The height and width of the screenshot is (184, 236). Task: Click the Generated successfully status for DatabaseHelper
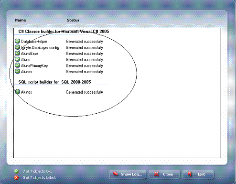(85, 42)
